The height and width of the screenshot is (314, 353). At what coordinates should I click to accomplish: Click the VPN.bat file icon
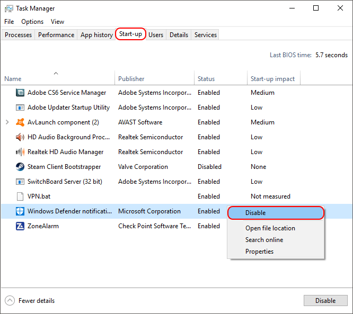20,196
